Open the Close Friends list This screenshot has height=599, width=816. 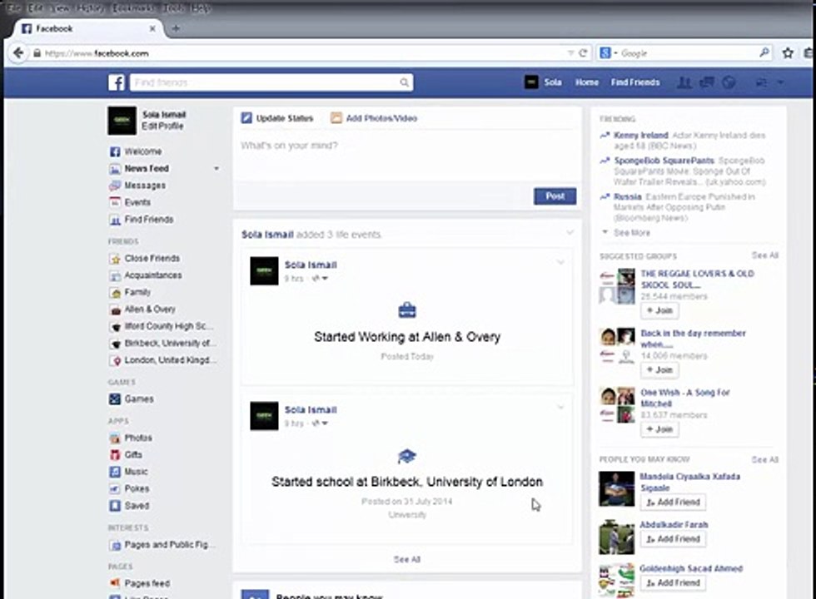pos(145,259)
